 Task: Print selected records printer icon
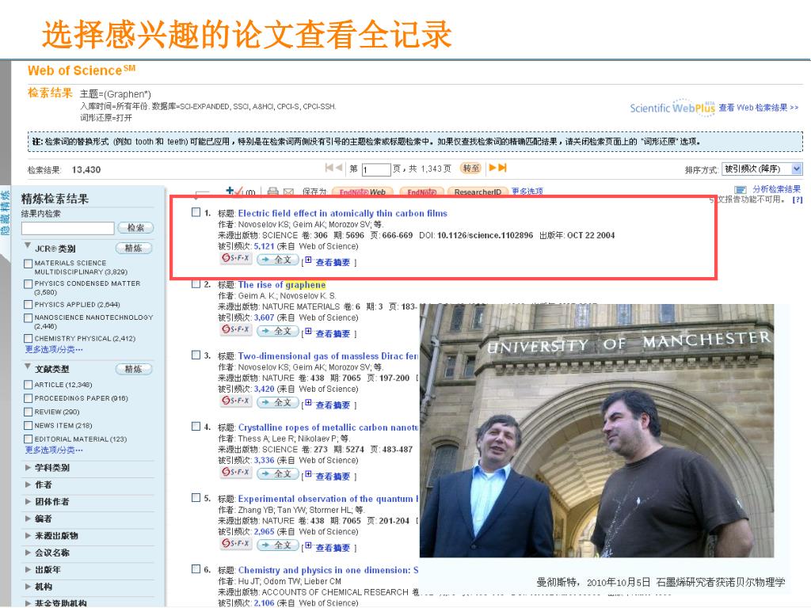click(x=273, y=192)
